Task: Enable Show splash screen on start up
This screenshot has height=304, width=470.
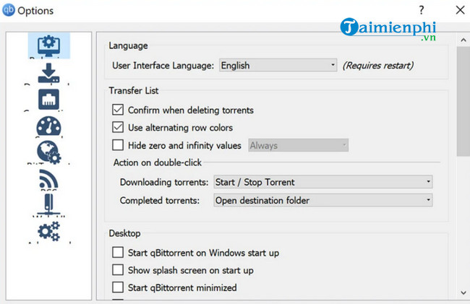Action: pos(118,270)
